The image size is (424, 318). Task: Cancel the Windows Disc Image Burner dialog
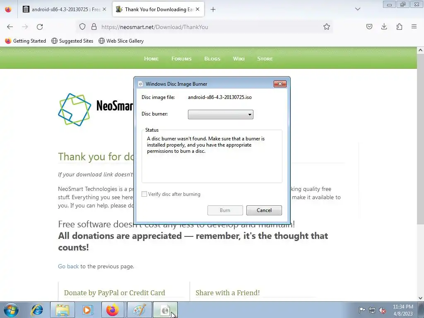(x=264, y=210)
